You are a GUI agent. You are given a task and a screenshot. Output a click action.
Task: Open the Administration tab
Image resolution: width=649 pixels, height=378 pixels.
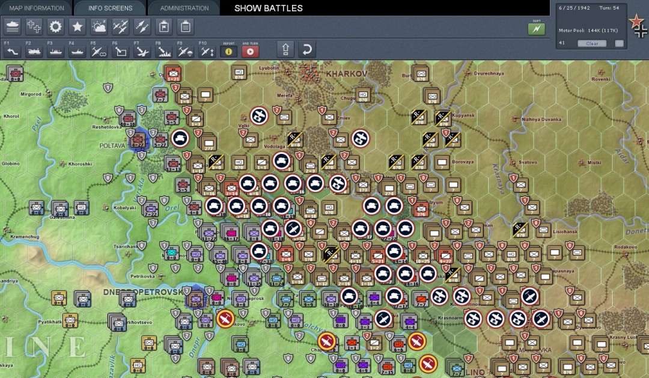pos(184,8)
